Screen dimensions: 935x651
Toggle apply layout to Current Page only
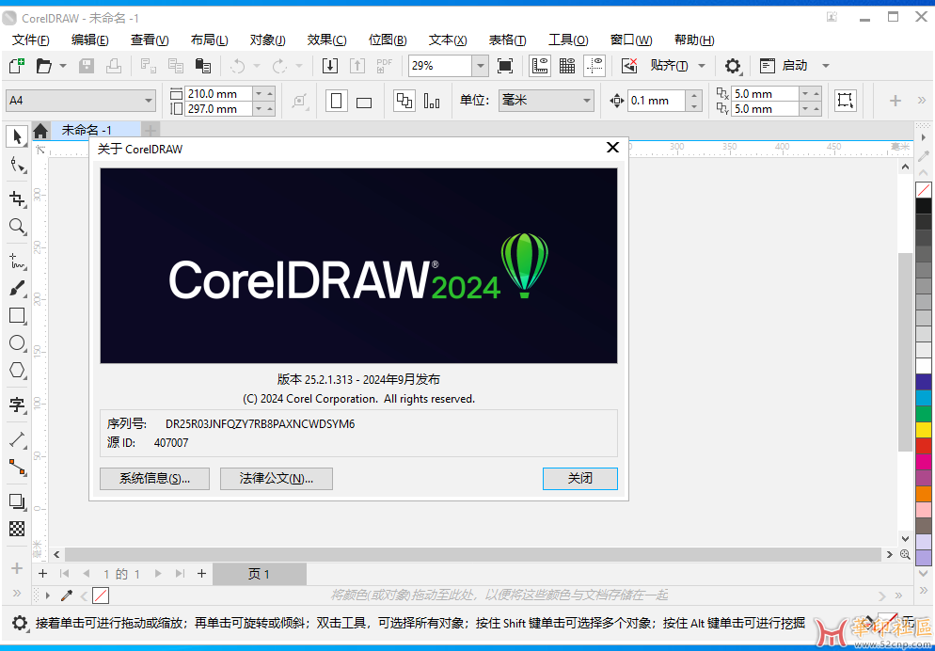coord(432,101)
